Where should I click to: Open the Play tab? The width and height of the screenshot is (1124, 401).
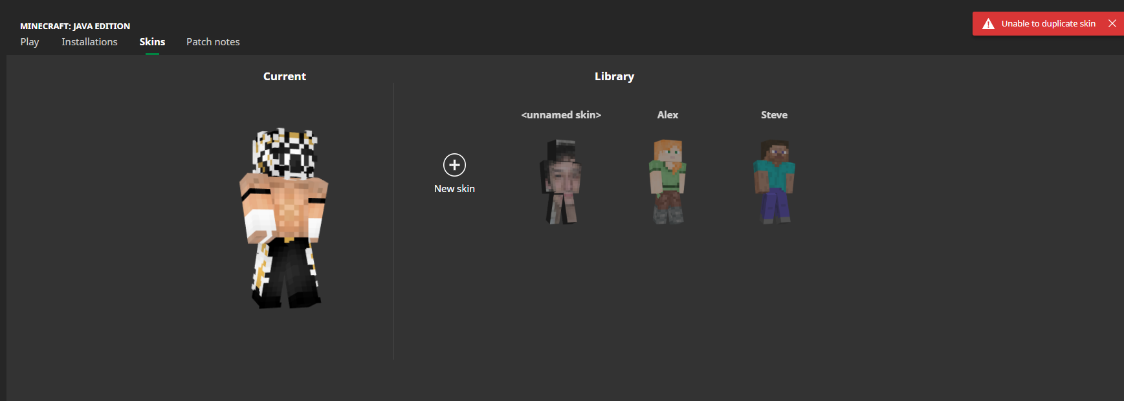[30, 41]
